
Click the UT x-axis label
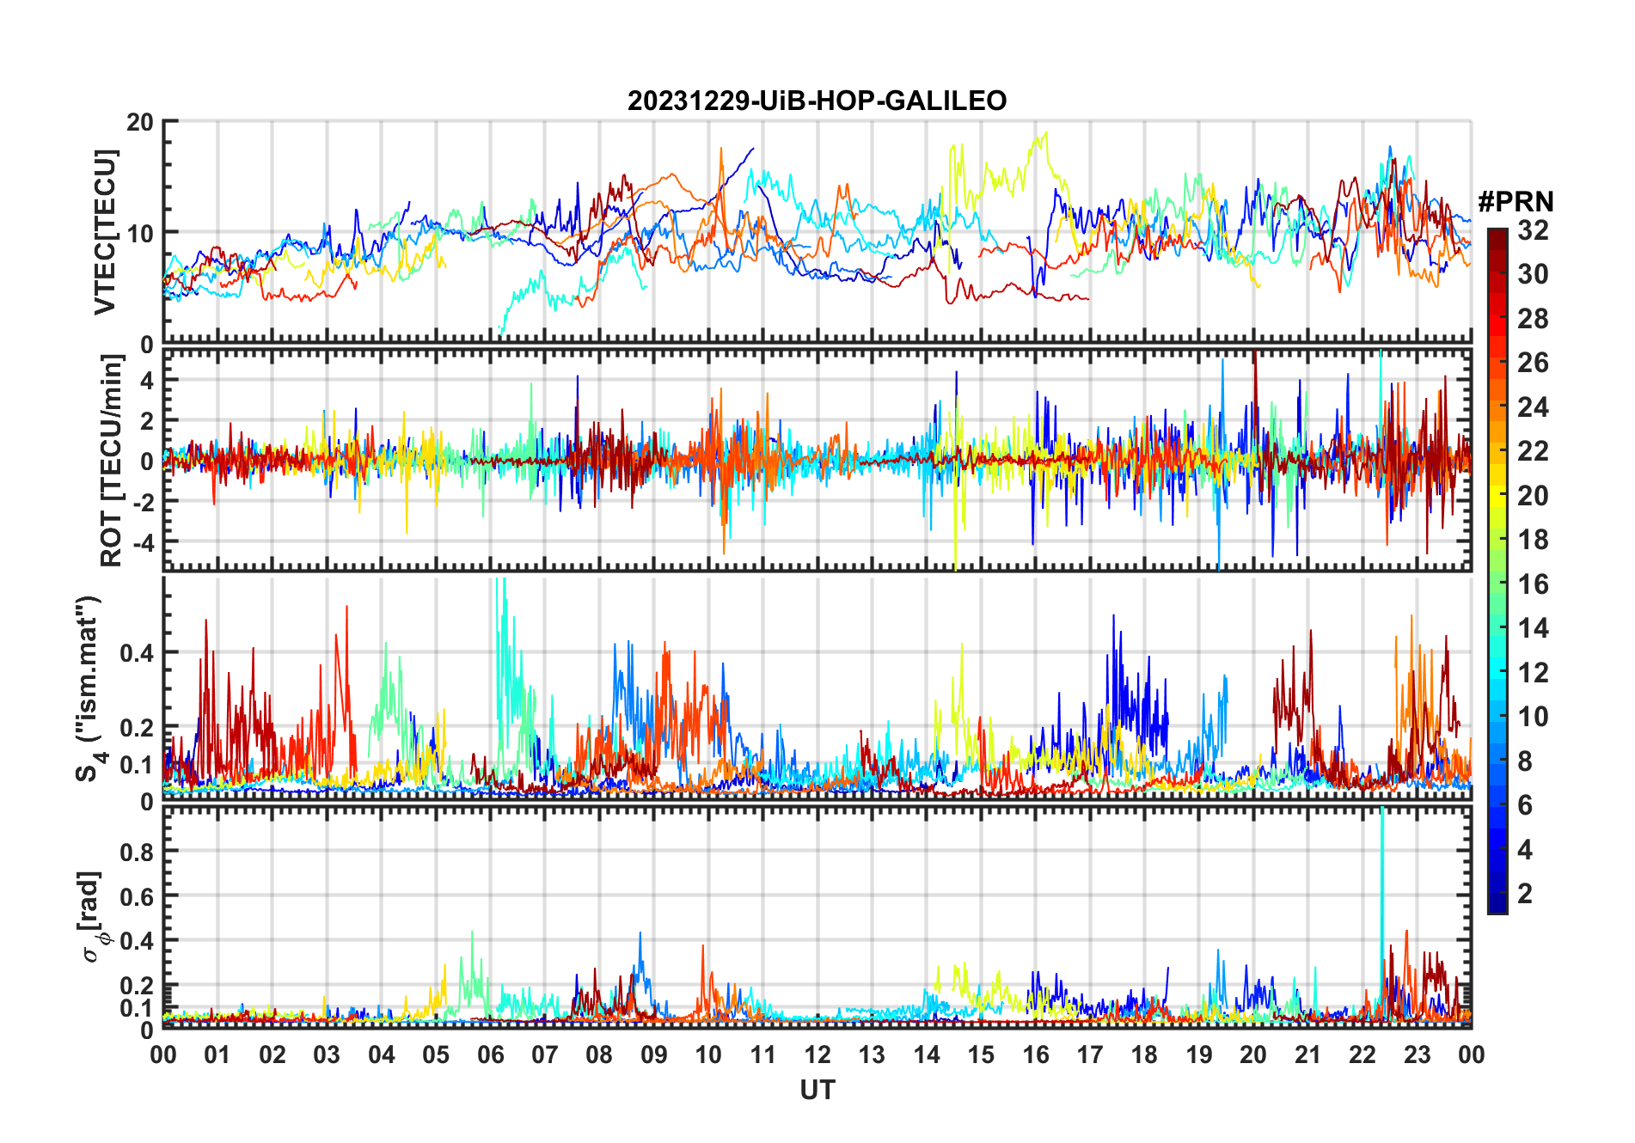pyautogui.click(x=817, y=1090)
